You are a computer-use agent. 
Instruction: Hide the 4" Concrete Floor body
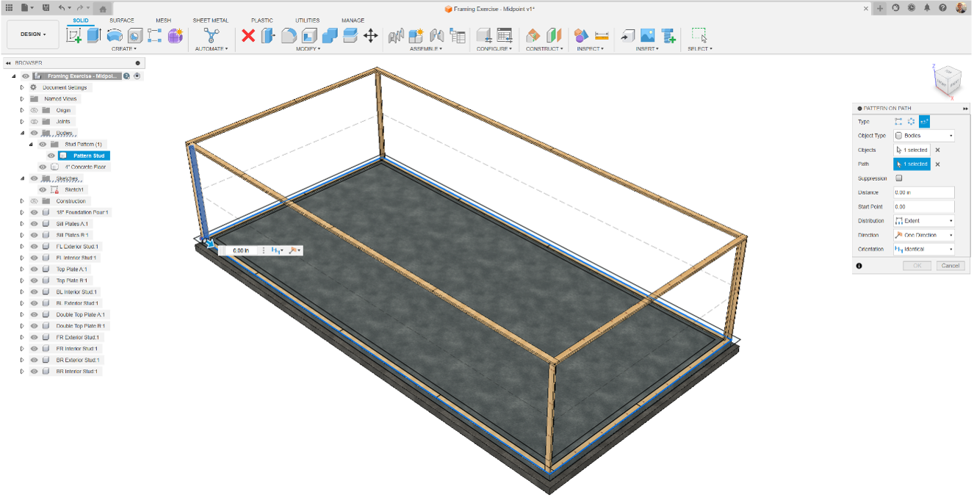(43, 167)
